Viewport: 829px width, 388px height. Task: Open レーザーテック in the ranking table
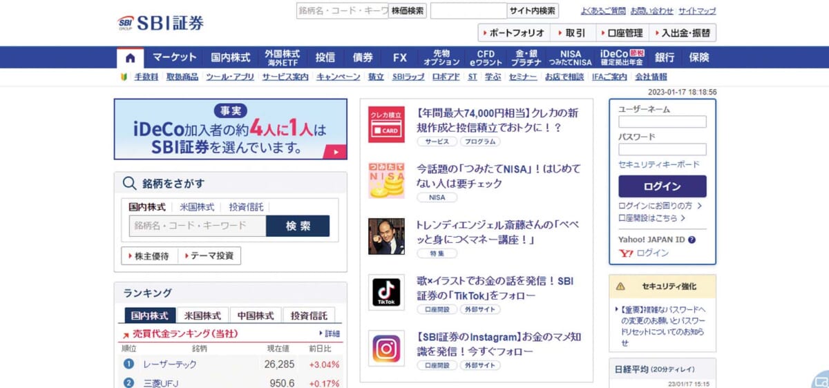tap(170, 364)
